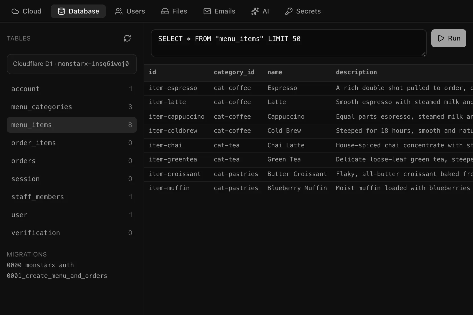Image resolution: width=473 pixels, height=315 pixels.
Task: Open the order_items table
Action: coord(72,143)
